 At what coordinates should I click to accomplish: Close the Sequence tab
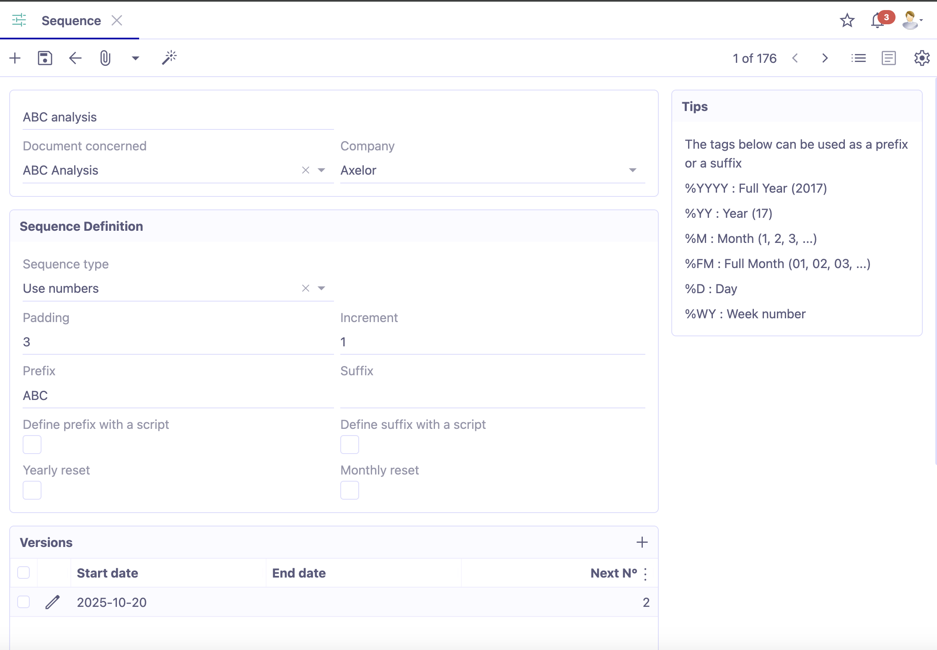[x=117, y=20]
